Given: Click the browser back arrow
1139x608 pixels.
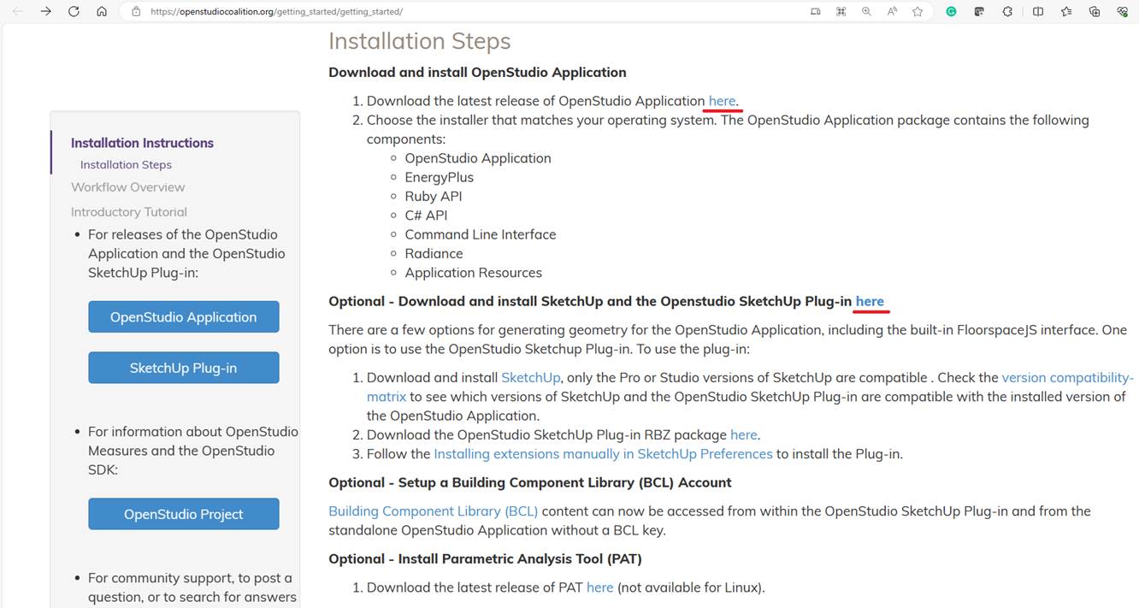Looking at the screenshot, I should point(19,12).
